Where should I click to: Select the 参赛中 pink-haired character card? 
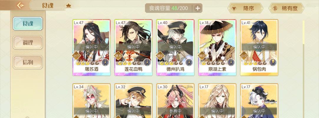pyautogui.click(x=175, y=101)
